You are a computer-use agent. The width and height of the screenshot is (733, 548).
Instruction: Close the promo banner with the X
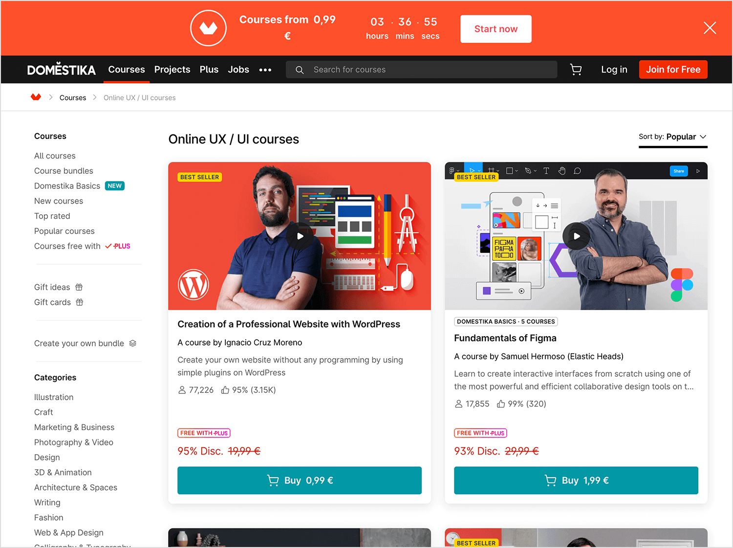pyautogui.click(x=710, y=28)
